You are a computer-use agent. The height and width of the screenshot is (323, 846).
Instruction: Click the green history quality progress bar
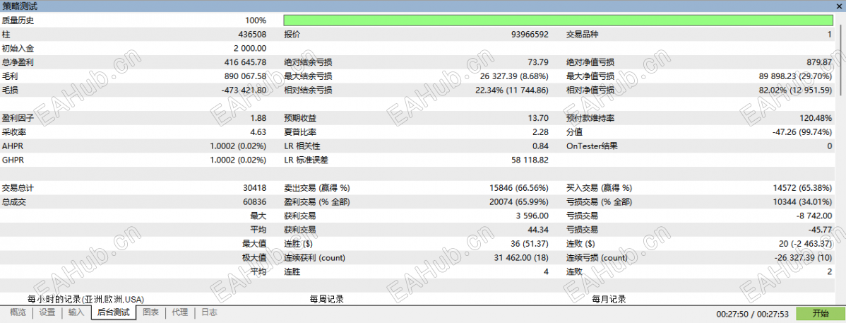tap(559, 20)
